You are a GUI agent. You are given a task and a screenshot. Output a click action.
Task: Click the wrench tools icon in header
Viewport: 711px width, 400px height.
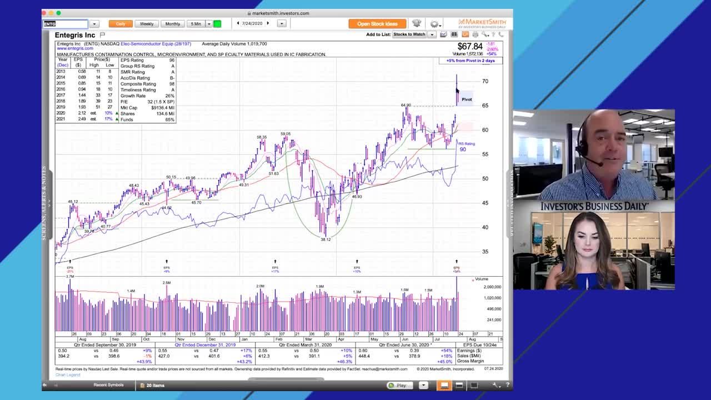point(485,34)
